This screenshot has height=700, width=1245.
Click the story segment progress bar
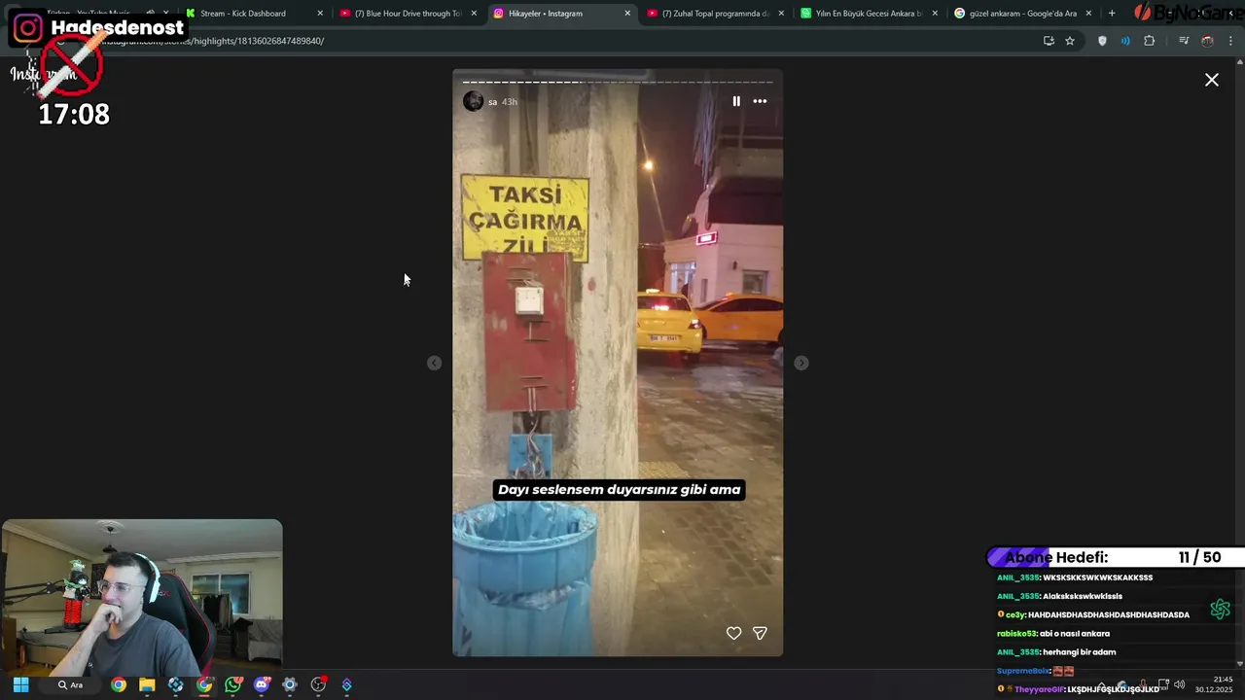pos(618,82)
